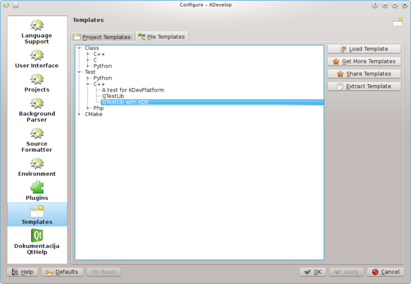411x284 pixels.
Task: Click the Reset button
Action: (x=104, y=272)
